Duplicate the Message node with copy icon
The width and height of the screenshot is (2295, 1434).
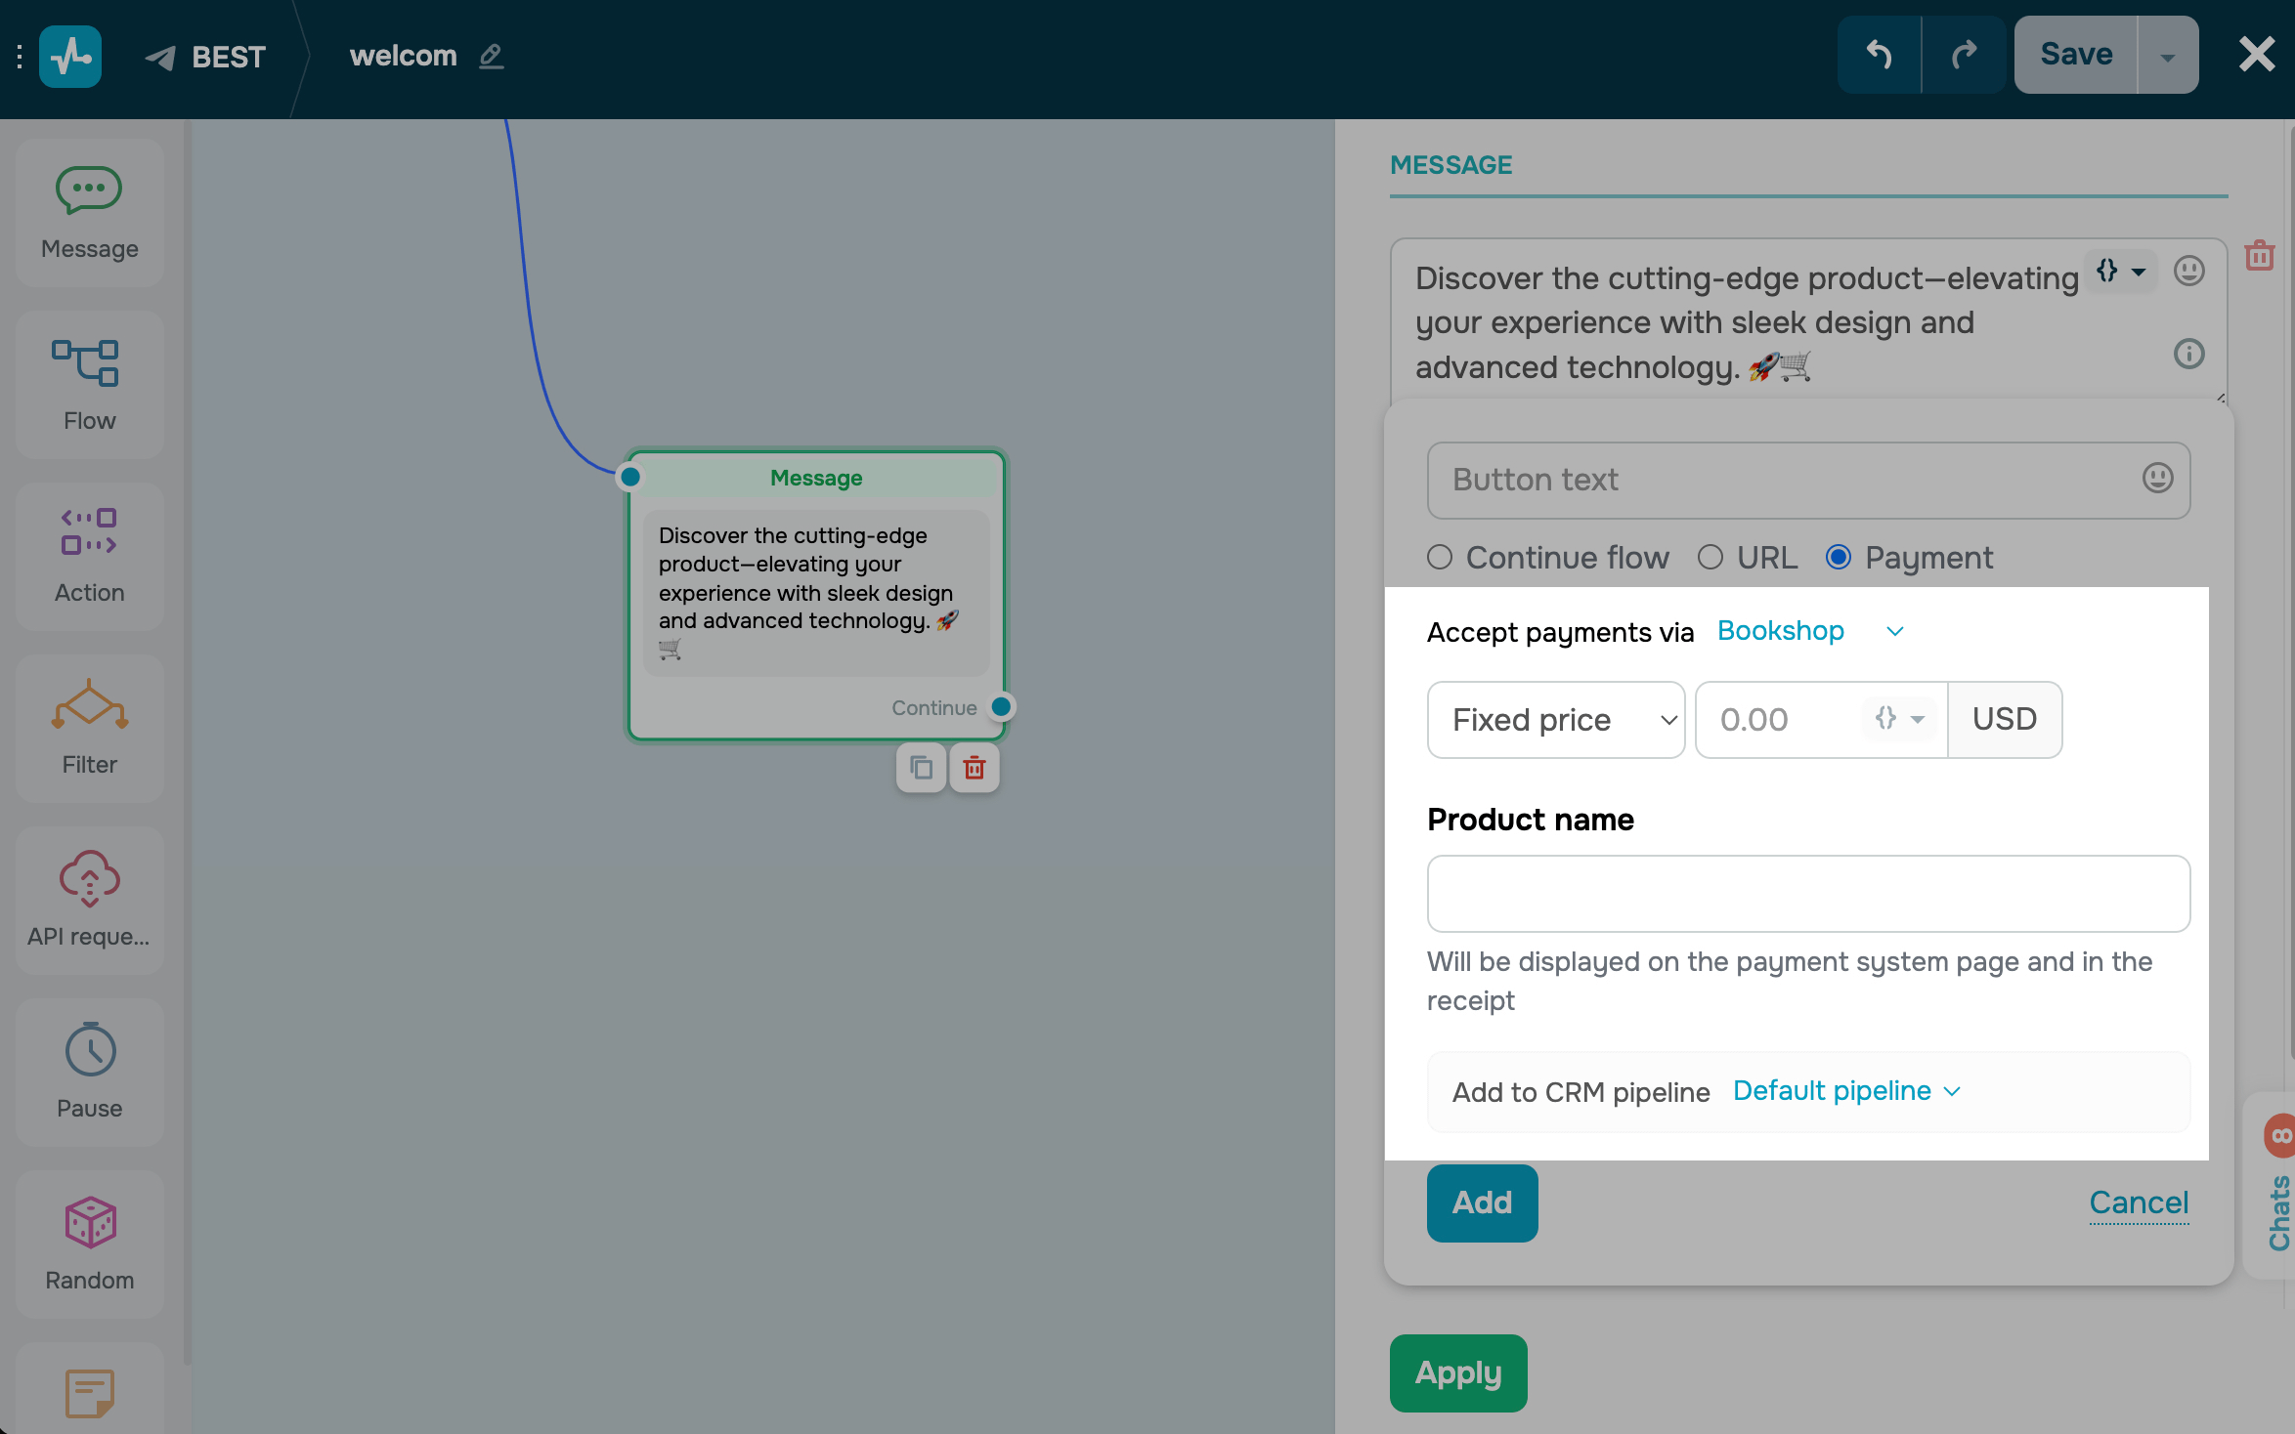coord(921,768)
